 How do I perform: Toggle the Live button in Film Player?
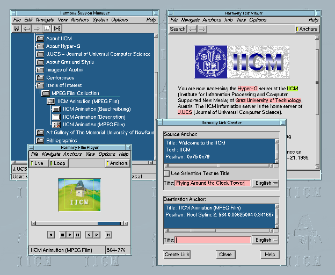(38, 163)
